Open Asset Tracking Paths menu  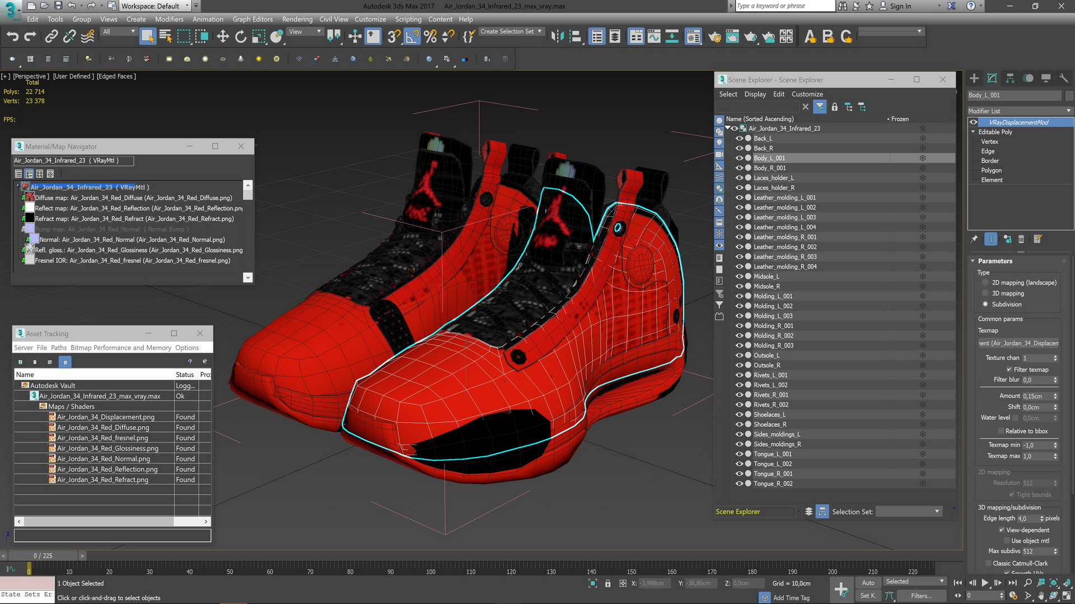point(59,347)
